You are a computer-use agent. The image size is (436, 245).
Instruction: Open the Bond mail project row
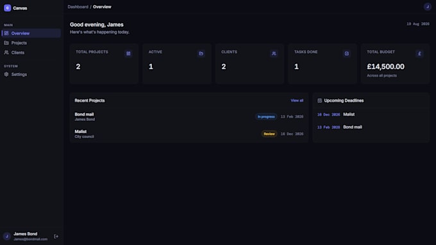click(x=189, y=116)
